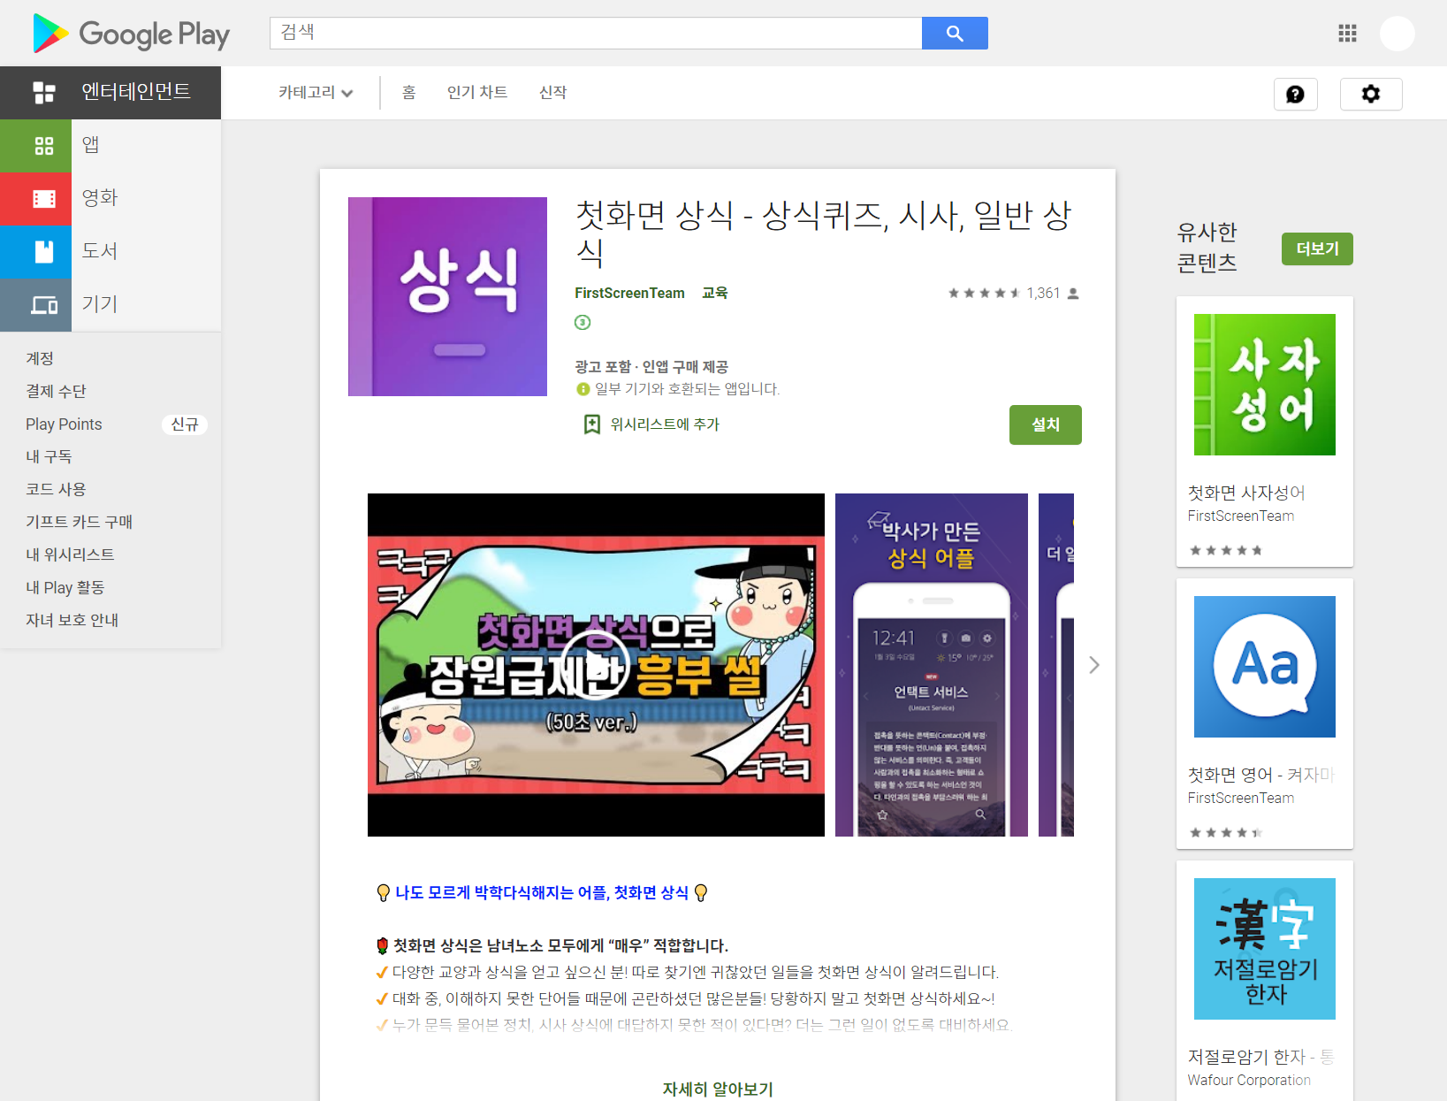This screenshot has width=1447, height=1101.
Task: Click the purple 상식 app icon
Action: pyautogui.click(x=447, y=296)
